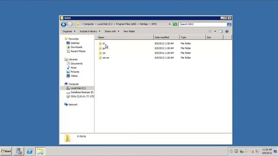Open the Include in library dropdown
This screenshot has height=156, width=278.
coord(90,31)
